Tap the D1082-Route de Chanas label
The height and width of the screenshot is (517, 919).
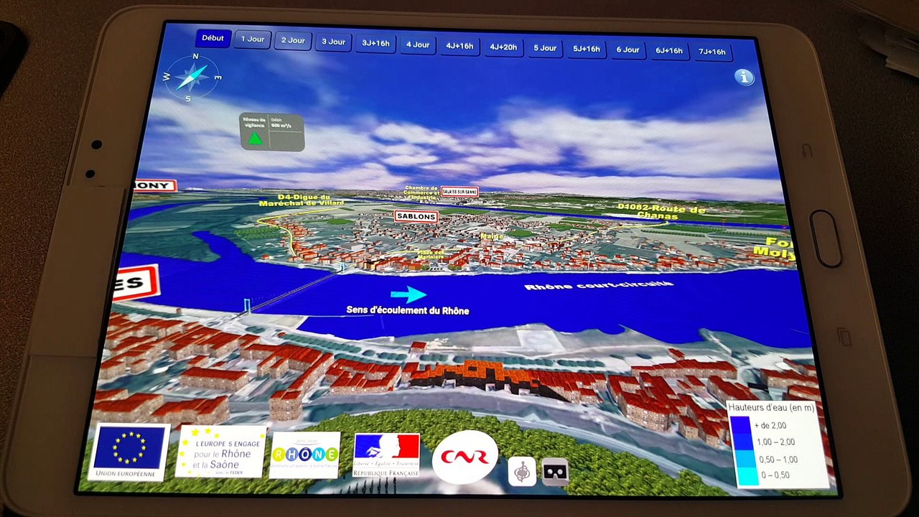[x=662, y=210]
